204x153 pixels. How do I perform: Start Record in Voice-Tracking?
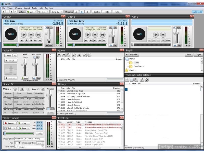click(10, 123)
